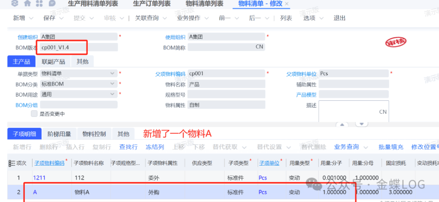The height and width of the screenshot is (202, 439).
Task: Expand panel with down arrow handle
Action: point(361,124)
